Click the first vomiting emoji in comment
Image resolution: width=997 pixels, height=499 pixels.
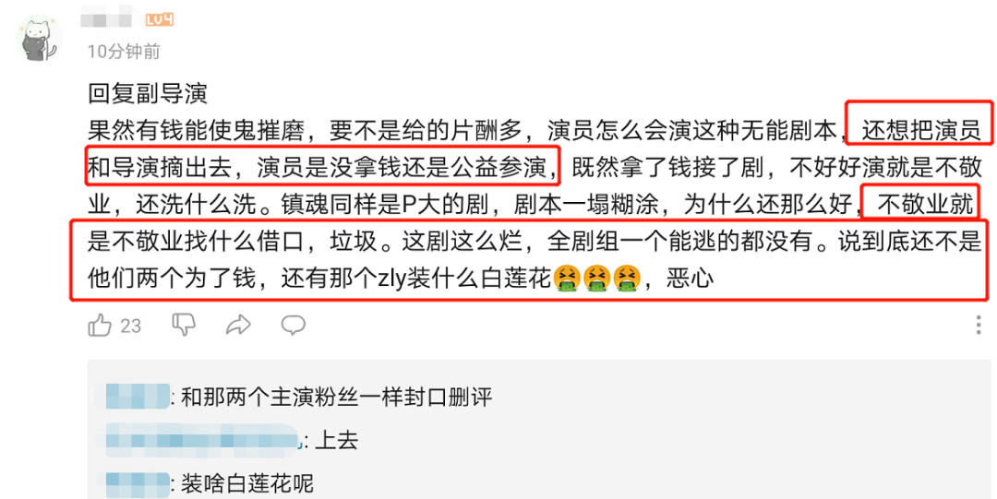pyautogui.click(x=565, y=279)
